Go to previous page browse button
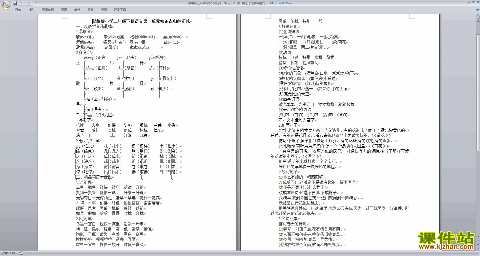The image size is (480, 256). (478, 241)
